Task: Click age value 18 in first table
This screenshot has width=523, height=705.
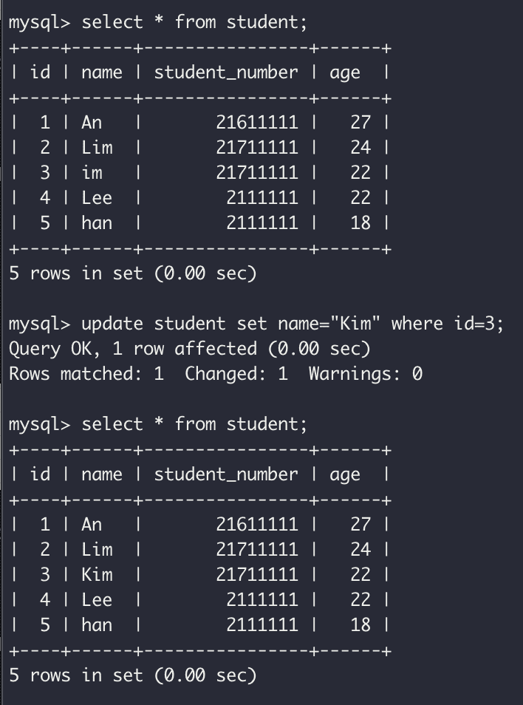Action: pyautogui.click(x=360, y=223)
